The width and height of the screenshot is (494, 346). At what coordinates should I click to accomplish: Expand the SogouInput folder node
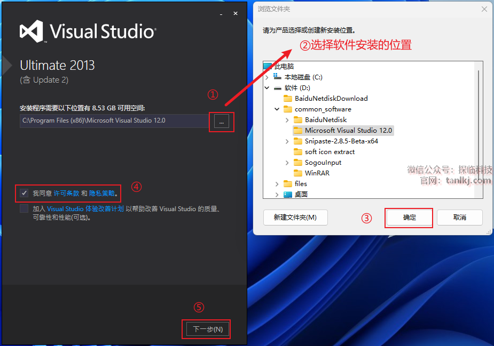click(x=287, y=163)
